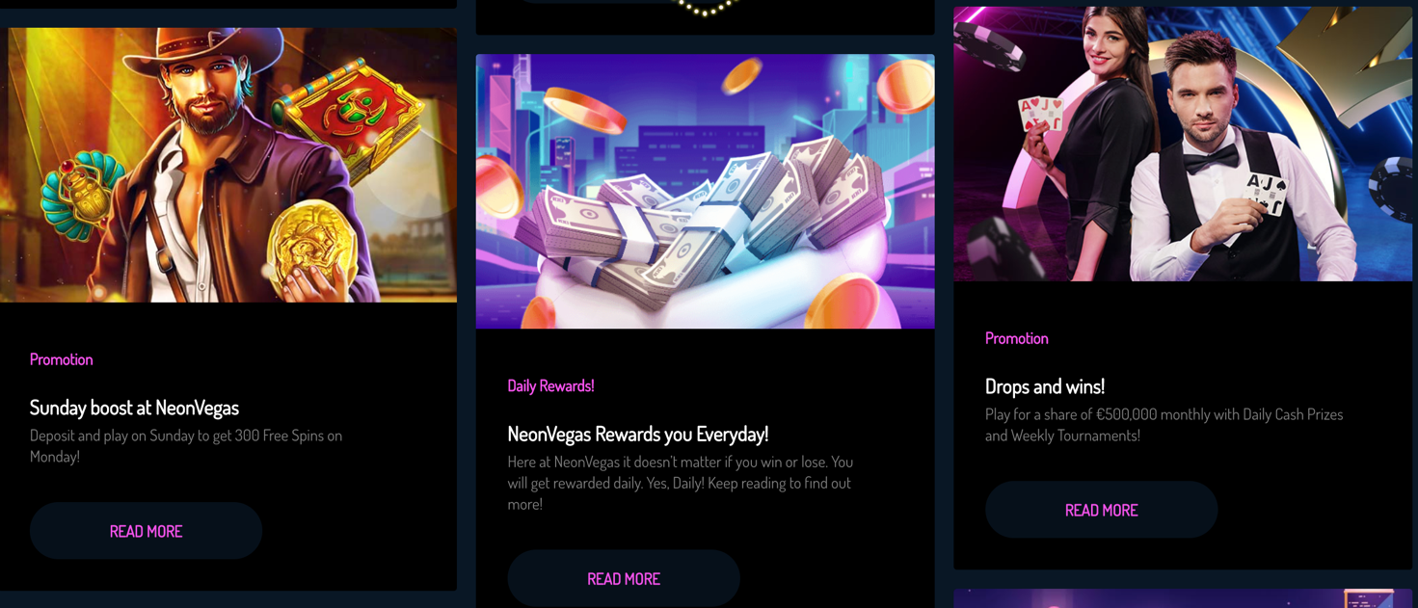Click Promotion tag above Sunday boost
Viewport: 1418px width, 608px height.
pos(61,359)
